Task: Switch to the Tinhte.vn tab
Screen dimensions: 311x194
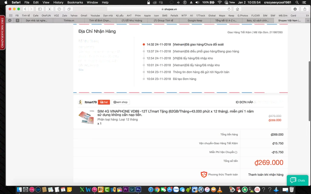Action: (69, 20)
